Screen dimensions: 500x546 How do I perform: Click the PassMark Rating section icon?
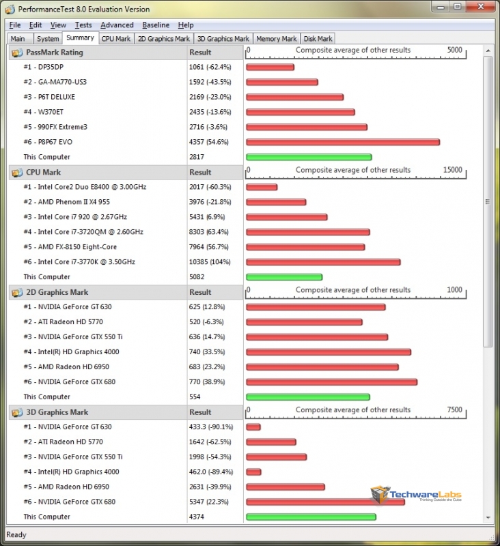coord(18,53)
